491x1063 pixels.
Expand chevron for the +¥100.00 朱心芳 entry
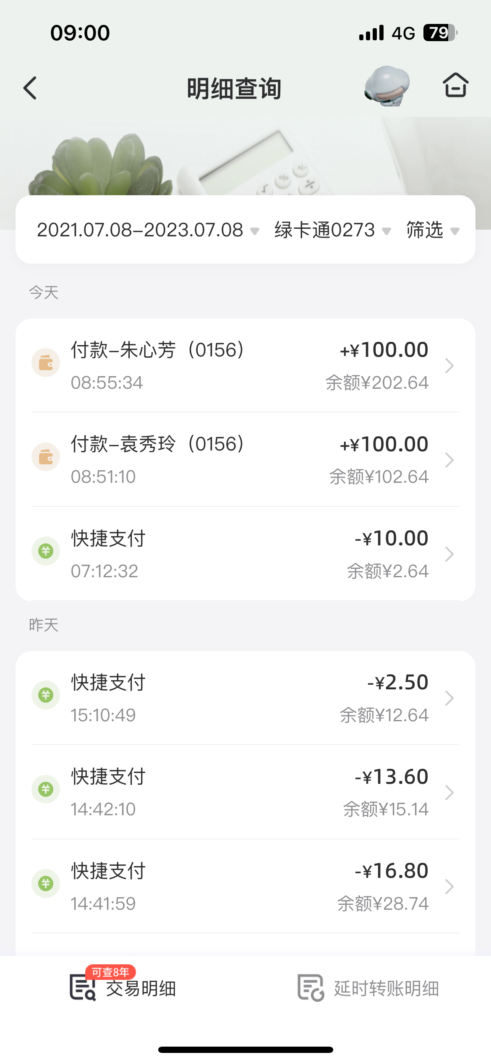449,366
